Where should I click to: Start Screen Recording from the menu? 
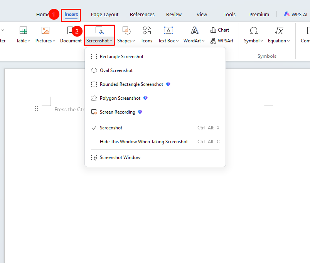[155, 112]
